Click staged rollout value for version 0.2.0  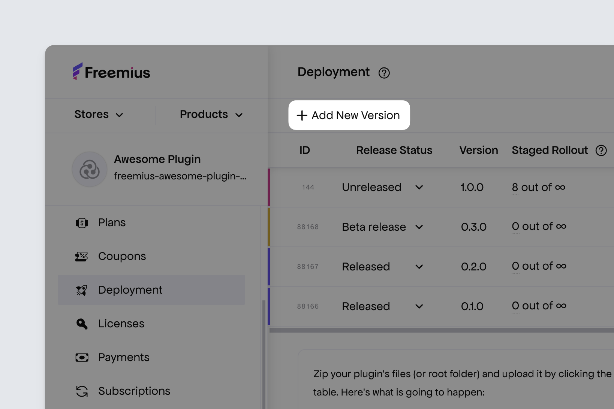tap(539, 266)
